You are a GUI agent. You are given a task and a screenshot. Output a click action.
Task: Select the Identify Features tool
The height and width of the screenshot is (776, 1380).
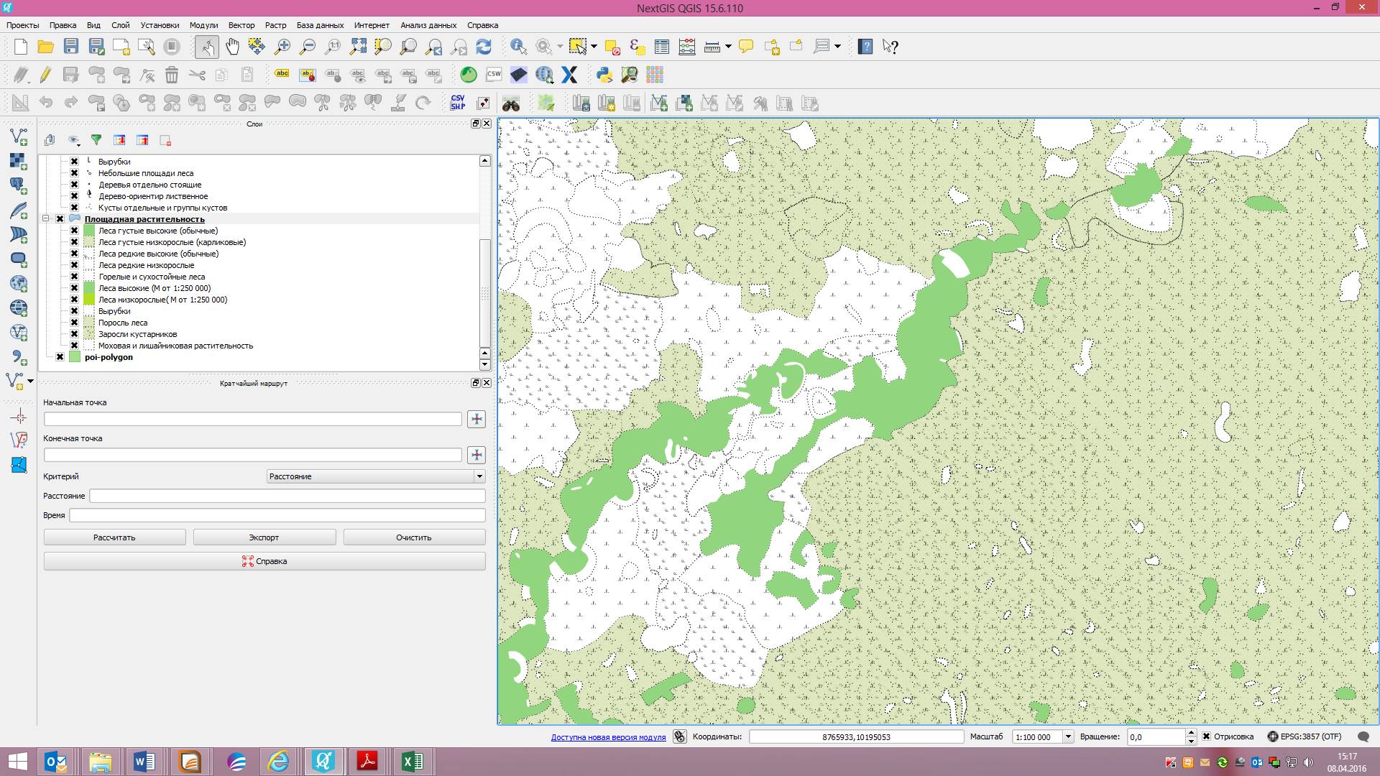(x=517, y=46)
